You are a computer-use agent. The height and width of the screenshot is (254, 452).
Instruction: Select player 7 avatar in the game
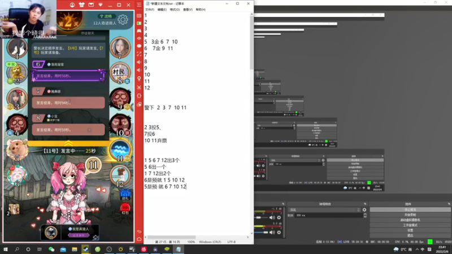click(120, 47)
